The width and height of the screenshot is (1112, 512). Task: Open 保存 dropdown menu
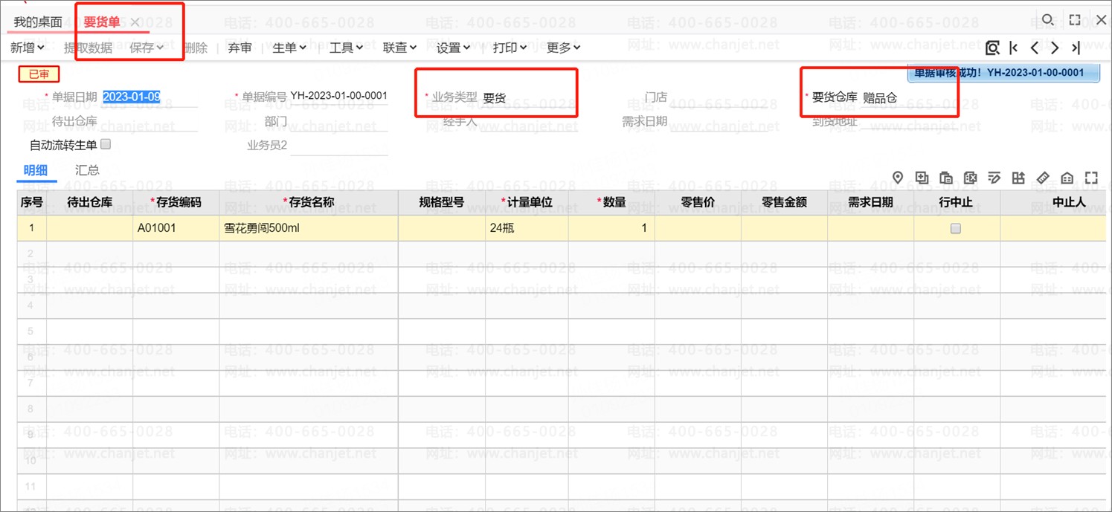pos(147,48)
